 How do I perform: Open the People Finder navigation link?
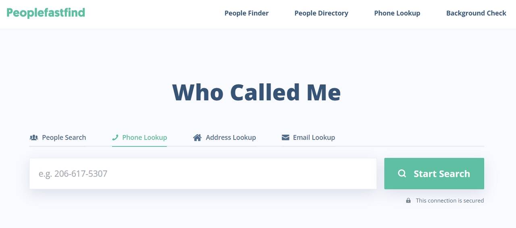pyautogui.click(x=246, y=13)
